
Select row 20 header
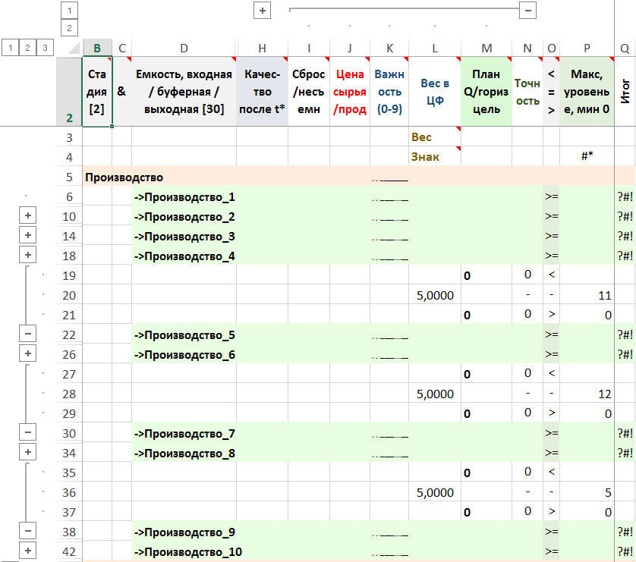click(x=69, y=295)
